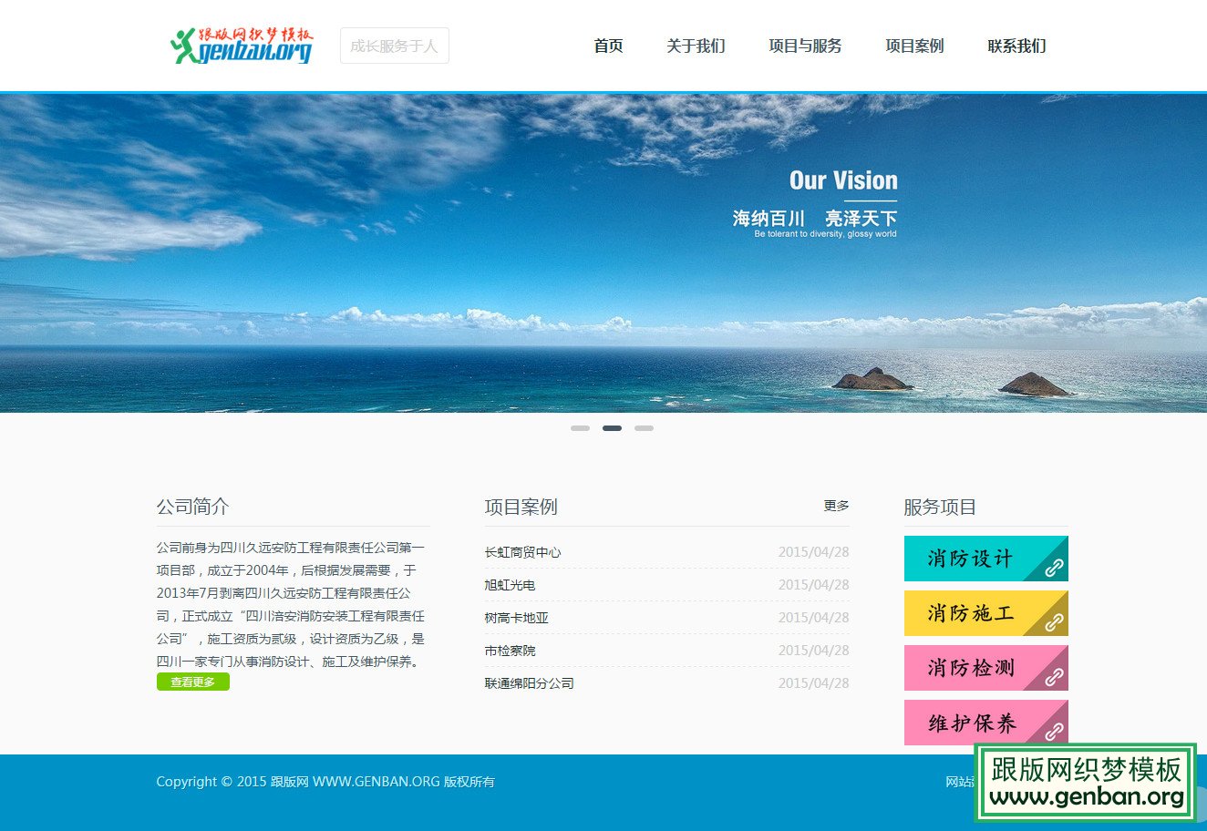Viewport: 1207px width, 831px height.
Task: Select the teal 消防设计 service button
Action: 971,559
